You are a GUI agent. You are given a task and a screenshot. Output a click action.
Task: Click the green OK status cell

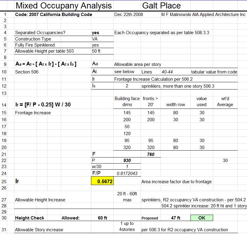201,218
